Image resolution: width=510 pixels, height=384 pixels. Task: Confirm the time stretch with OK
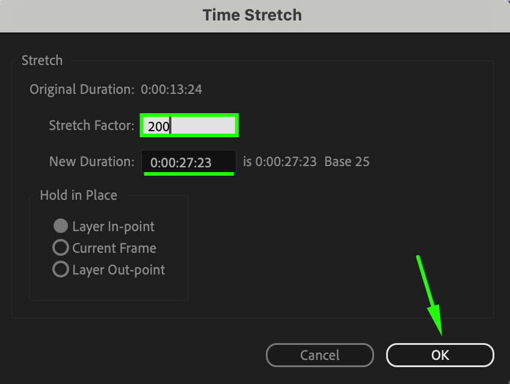coord(440,355)
